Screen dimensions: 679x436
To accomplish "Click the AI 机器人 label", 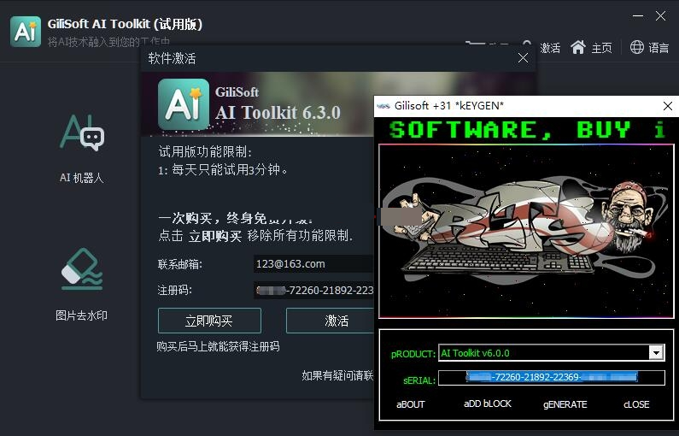I will [82, 178].
